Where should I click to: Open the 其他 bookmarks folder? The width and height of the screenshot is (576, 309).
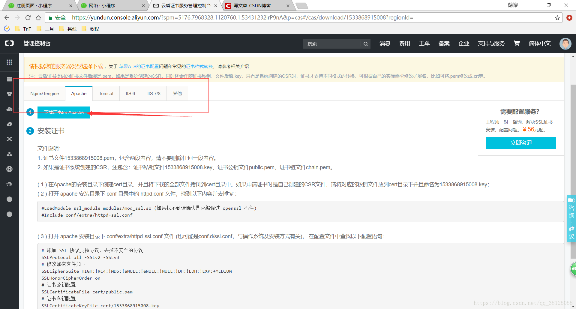point(68,29)
